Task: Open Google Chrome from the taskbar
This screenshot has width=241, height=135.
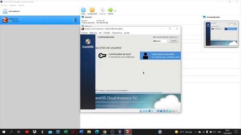Action: tap(105, 132)
